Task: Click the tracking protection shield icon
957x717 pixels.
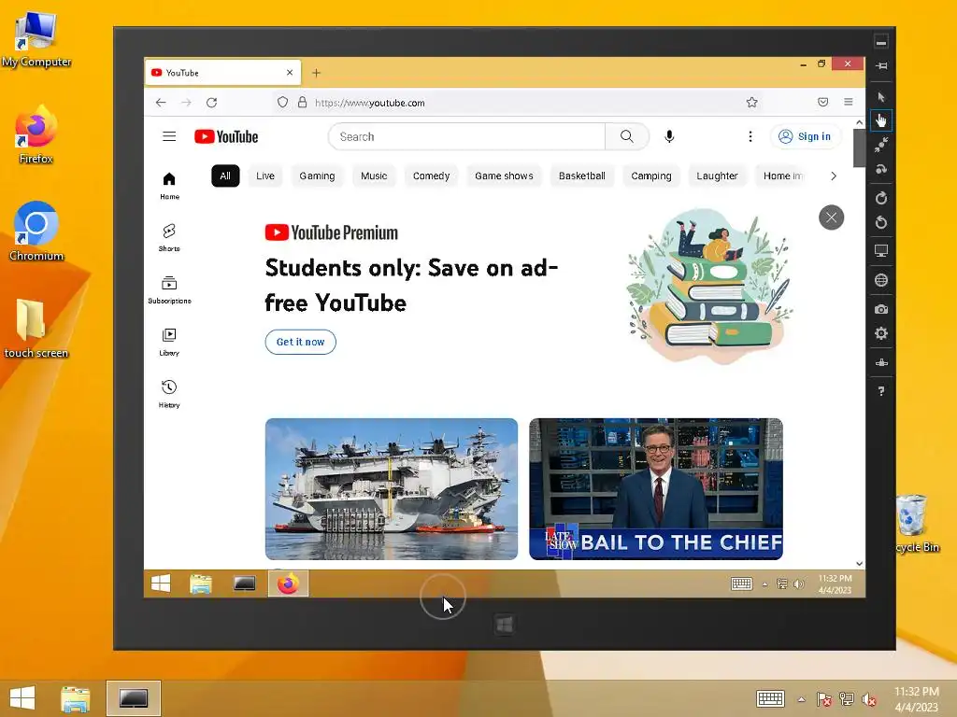Action: click(x=282, y=103)
